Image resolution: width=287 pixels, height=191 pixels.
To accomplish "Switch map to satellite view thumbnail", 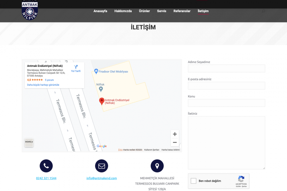I will coord(29,142).
